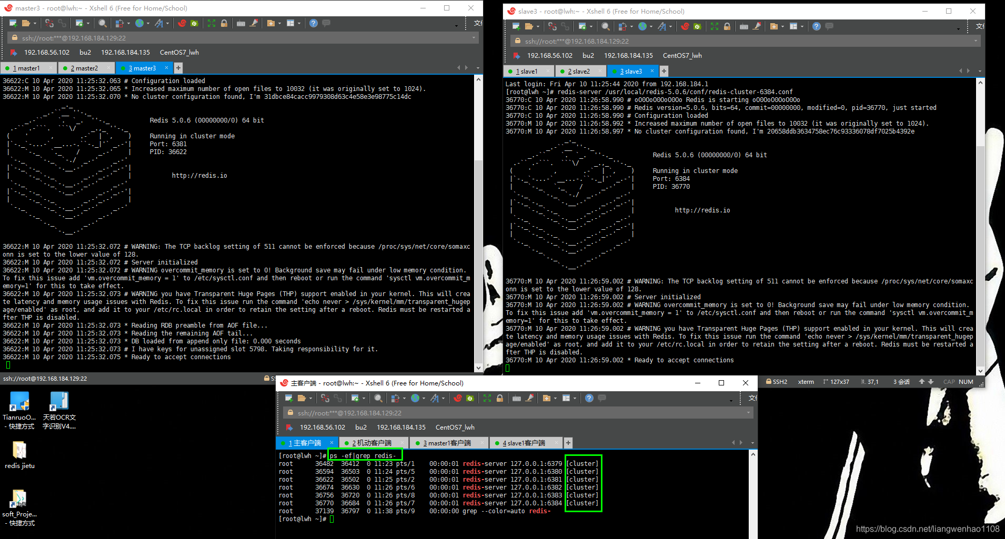Click highlighter icon in slave3 toolbar
Image resolution: width=1005 pixels, height=539 pixels.
click(x=757, y=26)
